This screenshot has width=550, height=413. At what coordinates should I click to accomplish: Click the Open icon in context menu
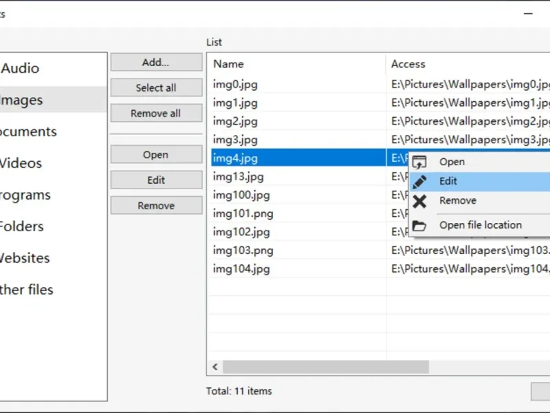coord(419,162)
